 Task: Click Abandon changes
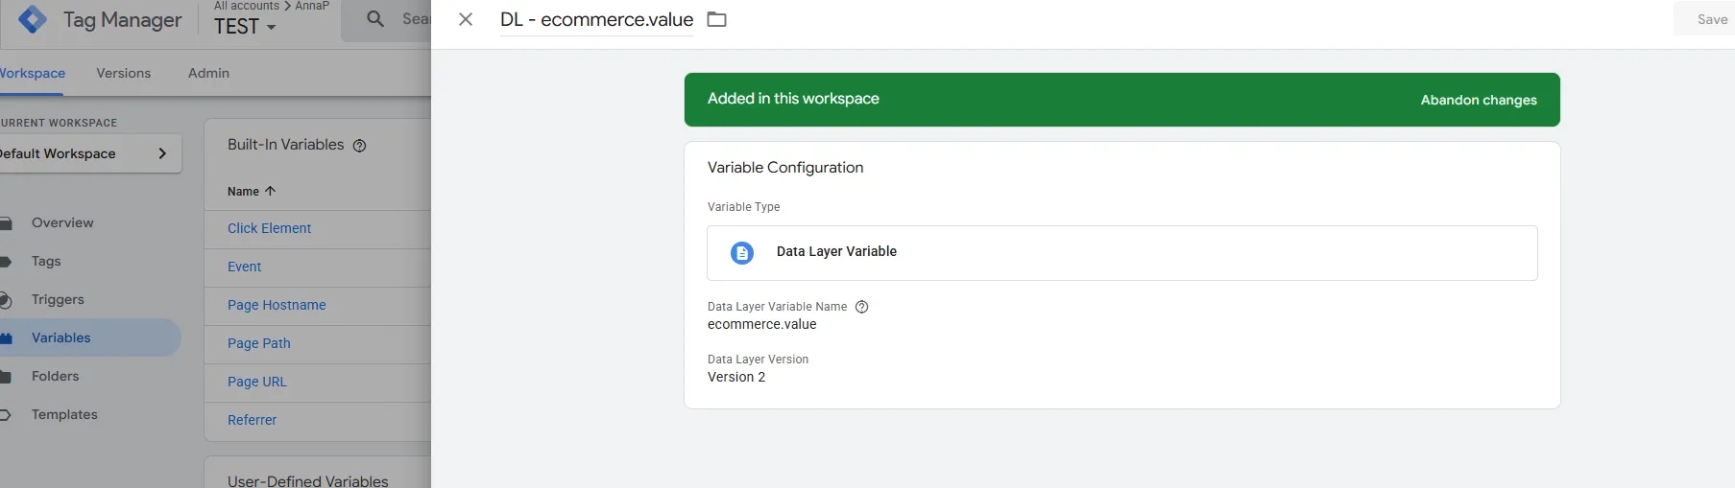[1479, 100]
